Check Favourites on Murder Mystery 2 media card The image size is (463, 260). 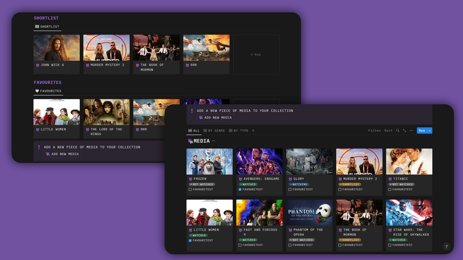coord(340,190)
